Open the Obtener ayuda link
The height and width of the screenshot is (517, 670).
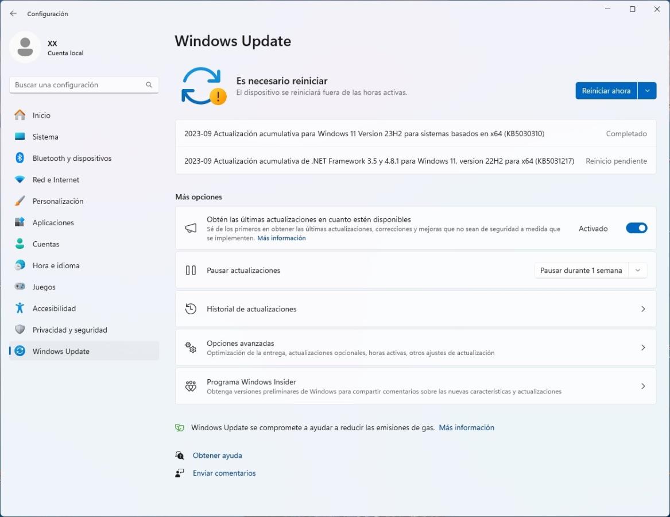click(217, 456)
